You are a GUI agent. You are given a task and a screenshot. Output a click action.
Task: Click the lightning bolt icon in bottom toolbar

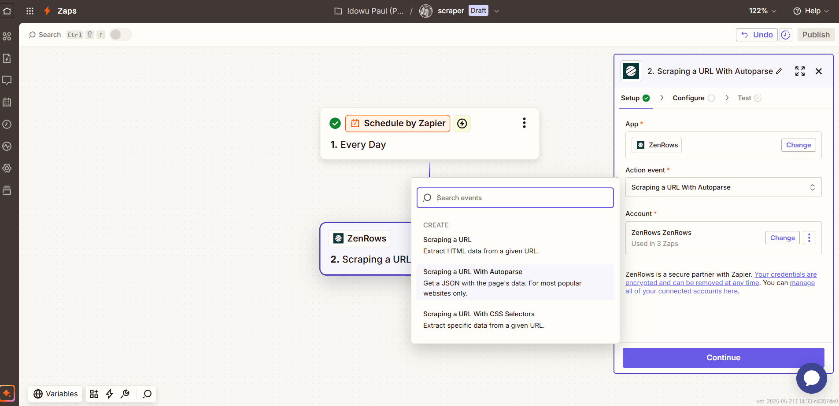tap(110, 394)
